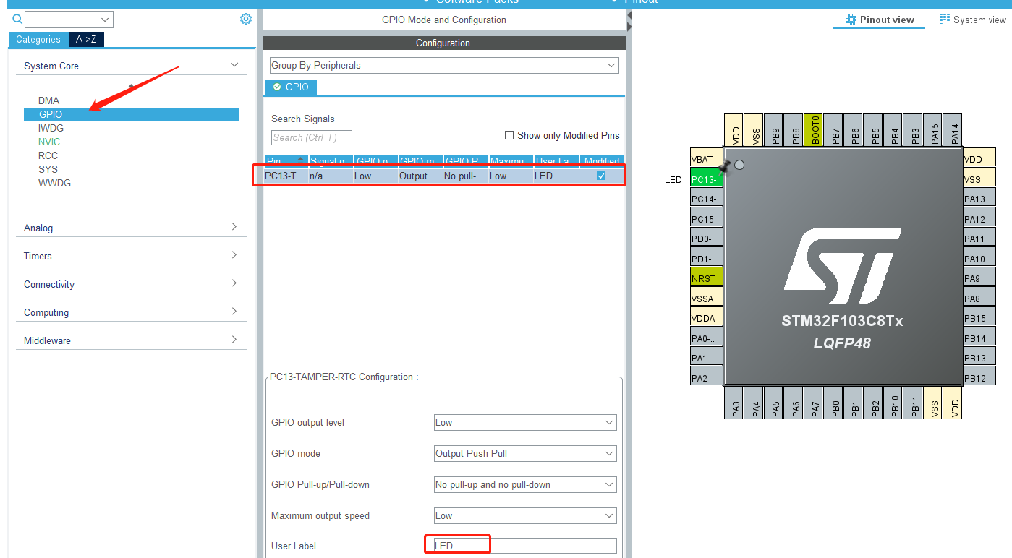Click the VSSA pin on chip
The height and width of the screenshot is (558, 1012).
coord(707,298)
